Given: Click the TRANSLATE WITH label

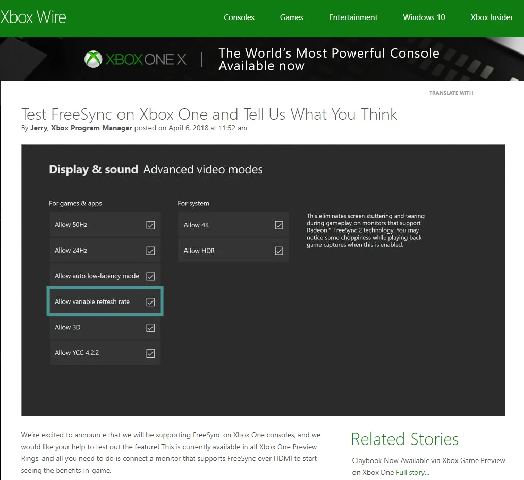Looking at the screenshot, I should click(451, 93).
